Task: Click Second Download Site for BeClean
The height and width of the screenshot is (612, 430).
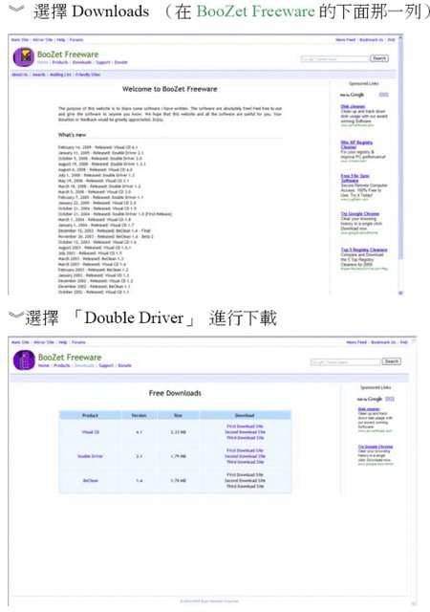Action: pyautogui.click(x=245, y=481)
